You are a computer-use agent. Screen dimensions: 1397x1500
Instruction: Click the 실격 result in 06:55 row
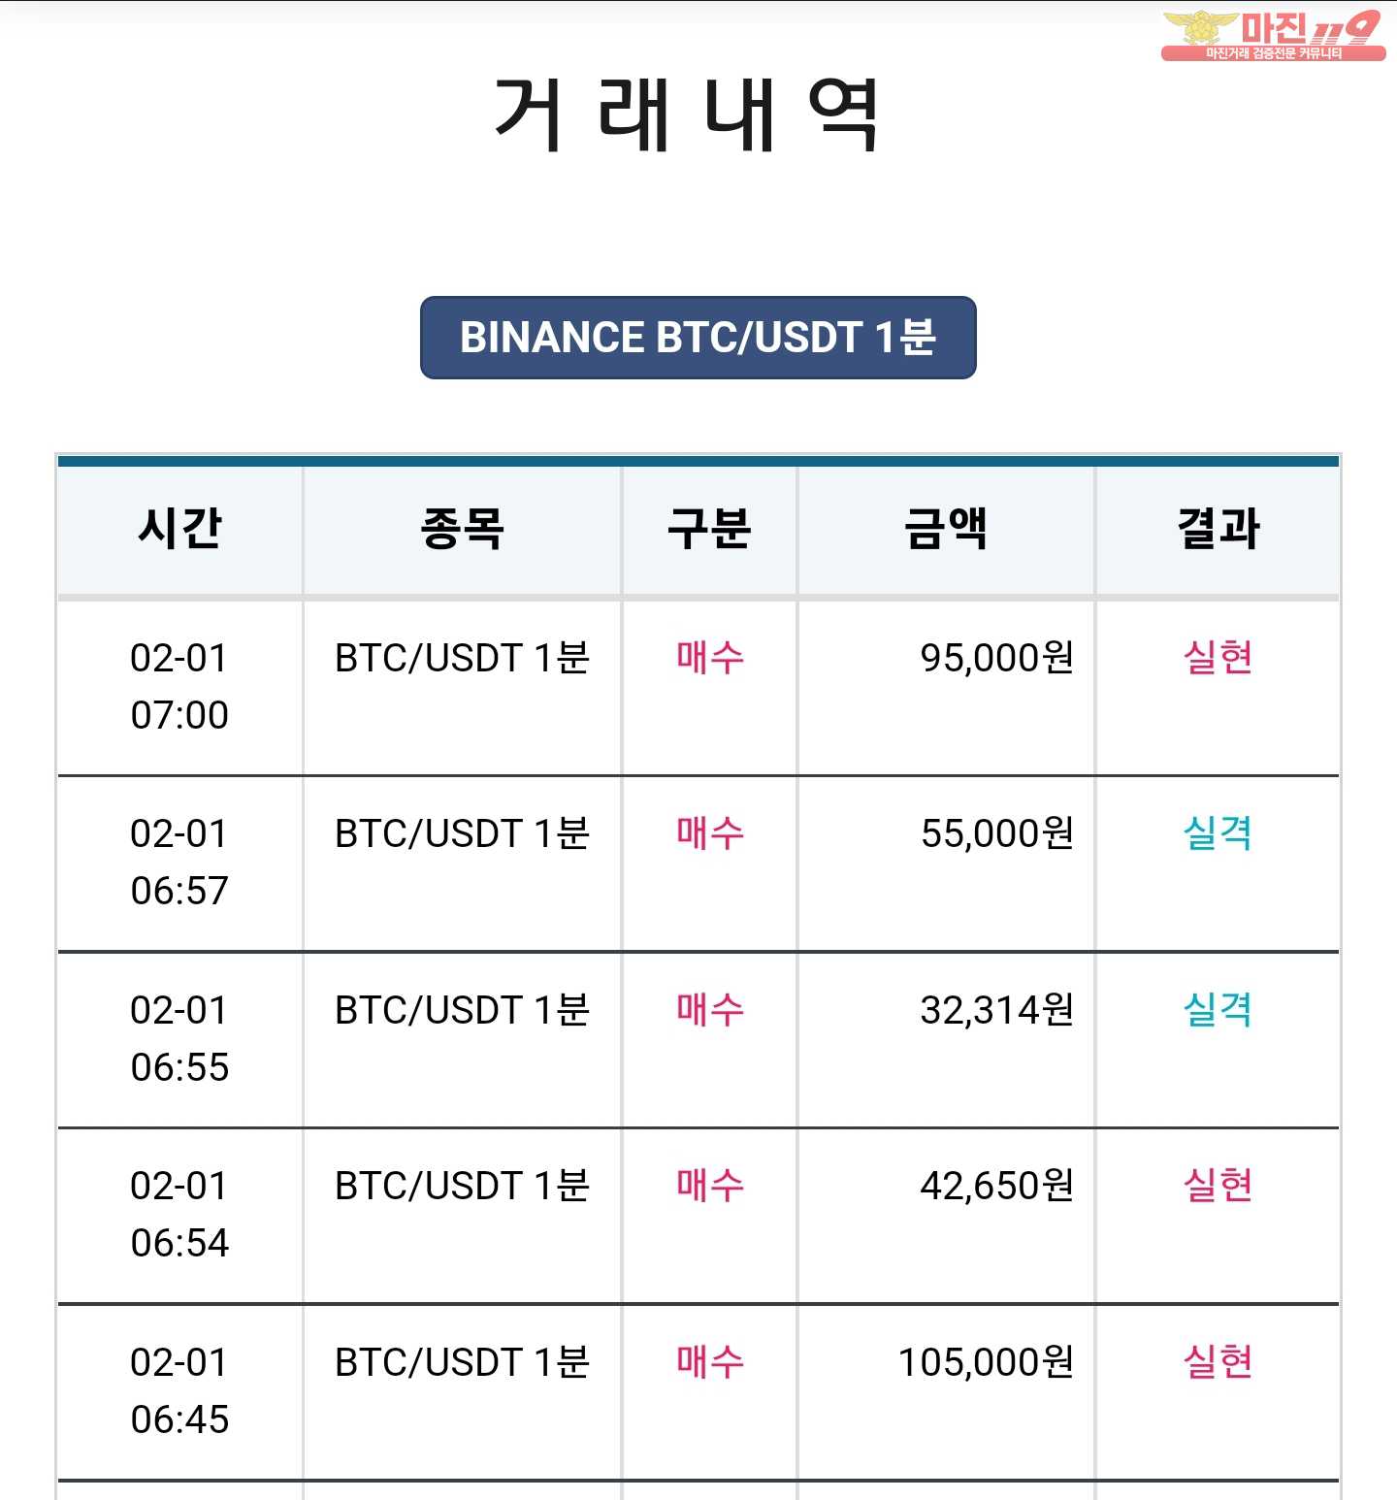(1218, 1010)
